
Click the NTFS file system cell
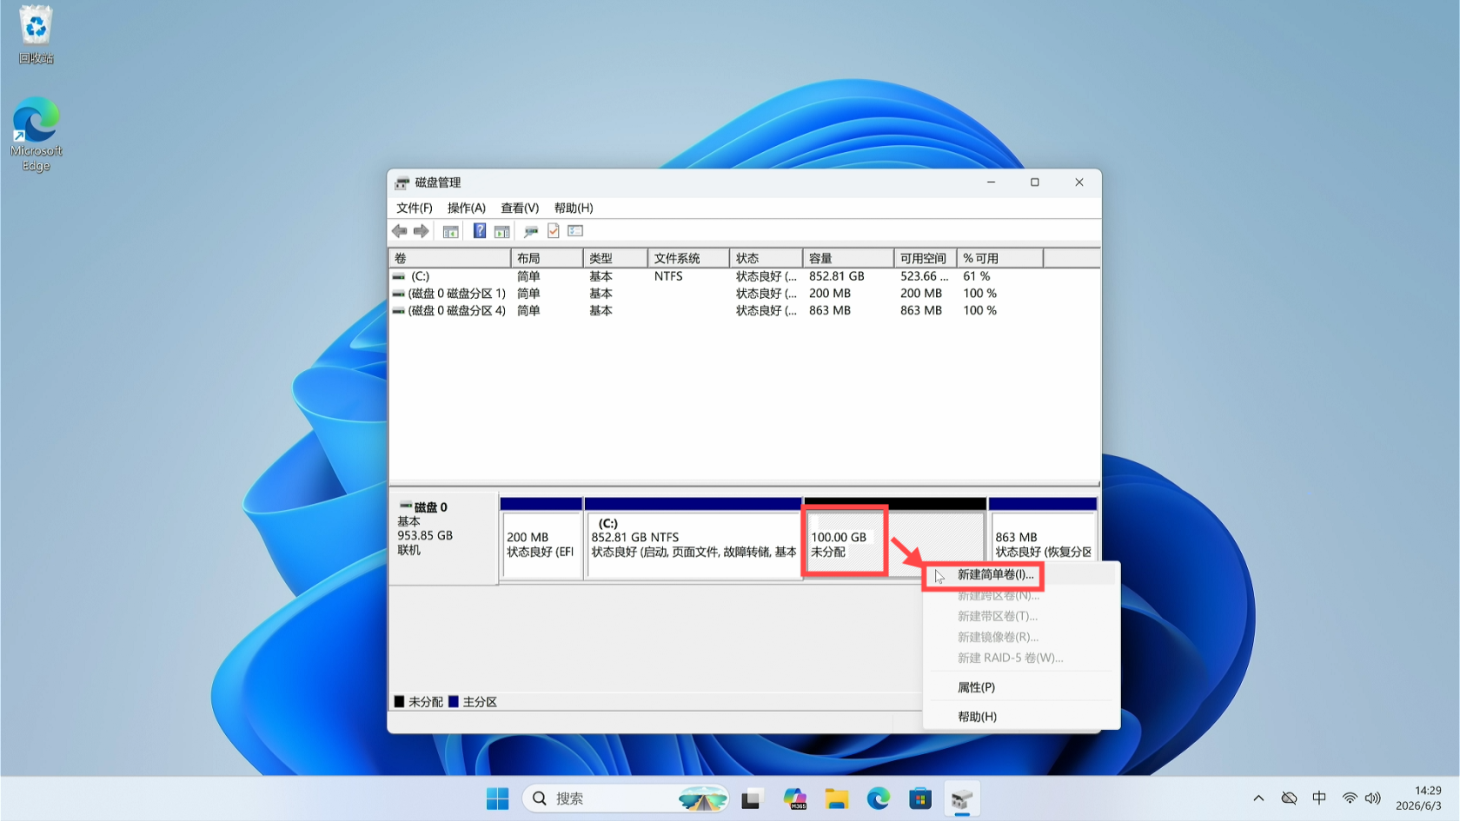[x=668, y=276]
